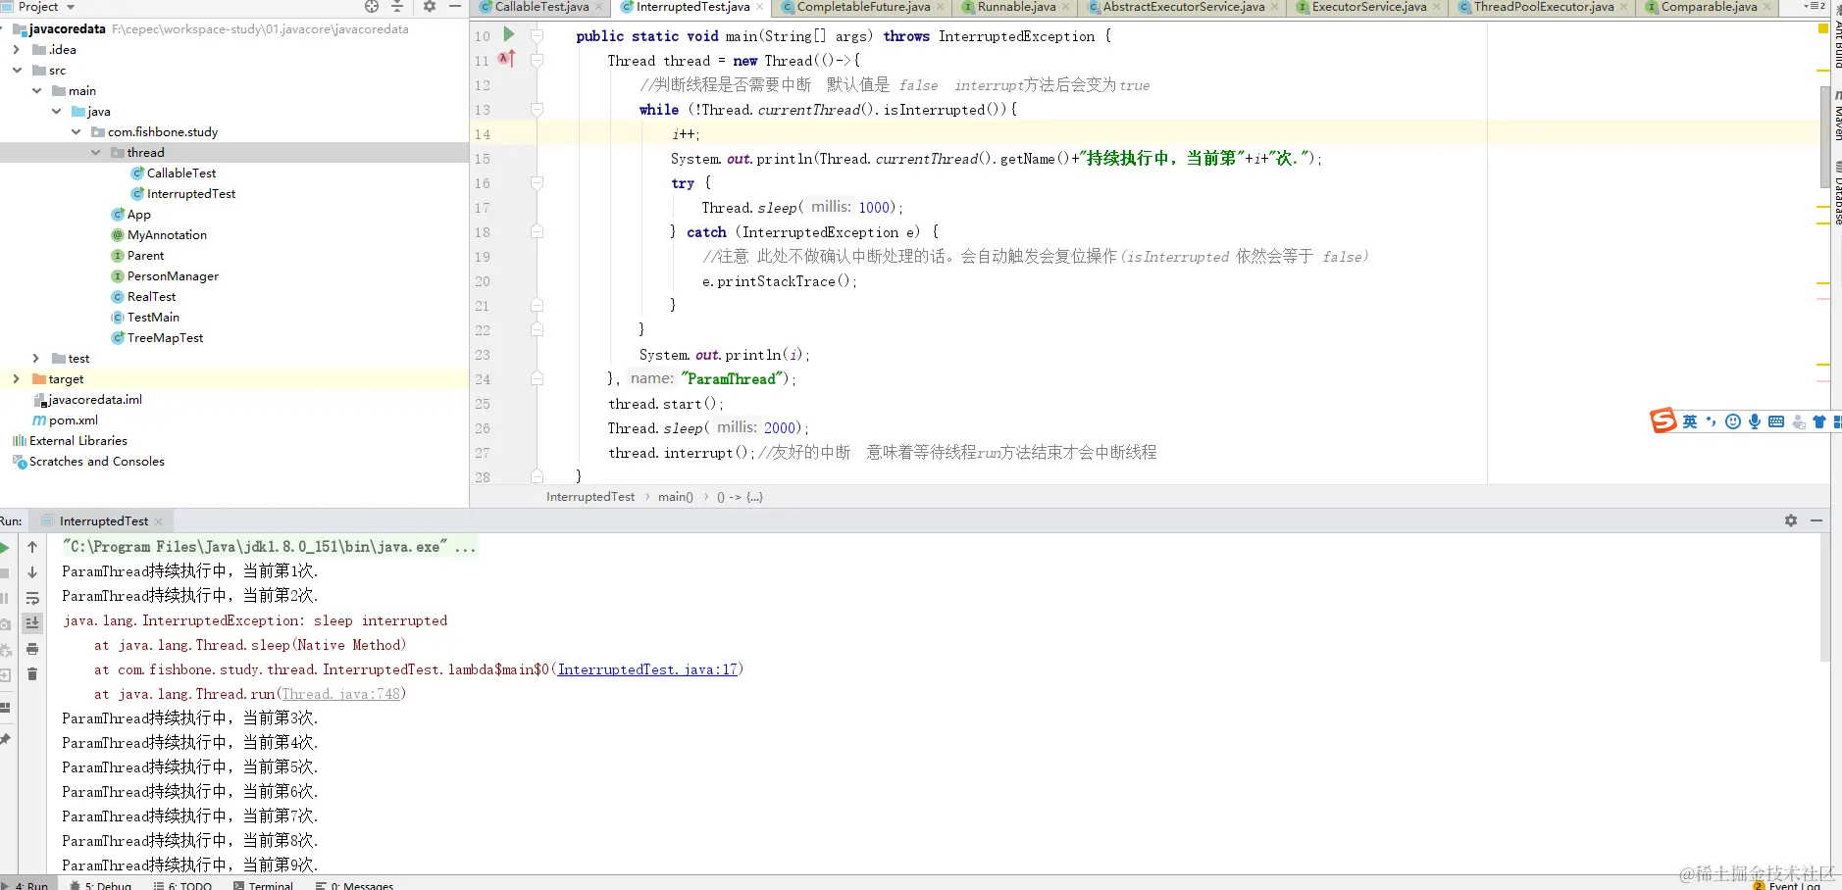
Task: Click the Sogou account user icon
Action: (1798, 421)
